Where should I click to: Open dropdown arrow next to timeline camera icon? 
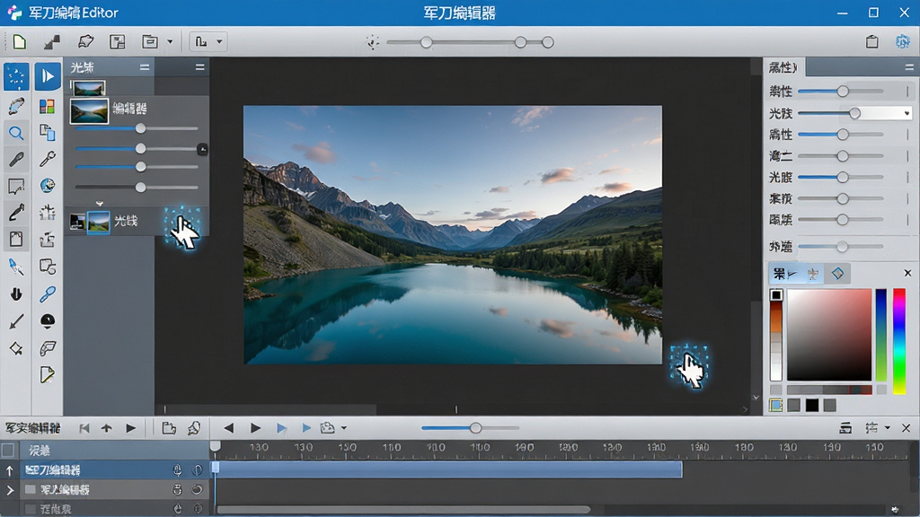(344, 428)
